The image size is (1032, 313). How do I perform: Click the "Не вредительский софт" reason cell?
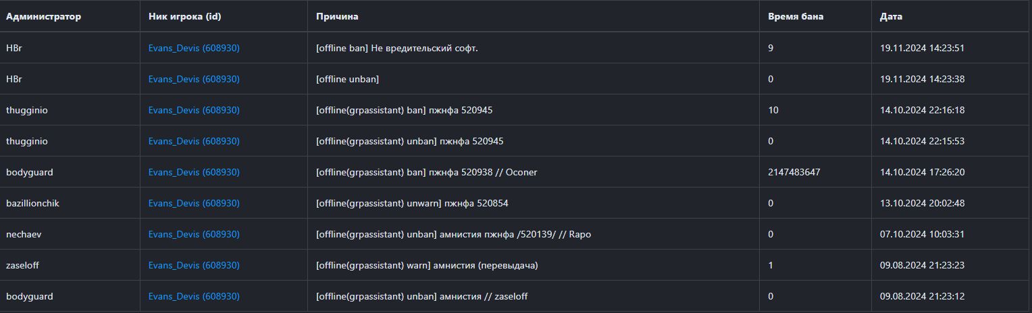(x=396, y=48)
